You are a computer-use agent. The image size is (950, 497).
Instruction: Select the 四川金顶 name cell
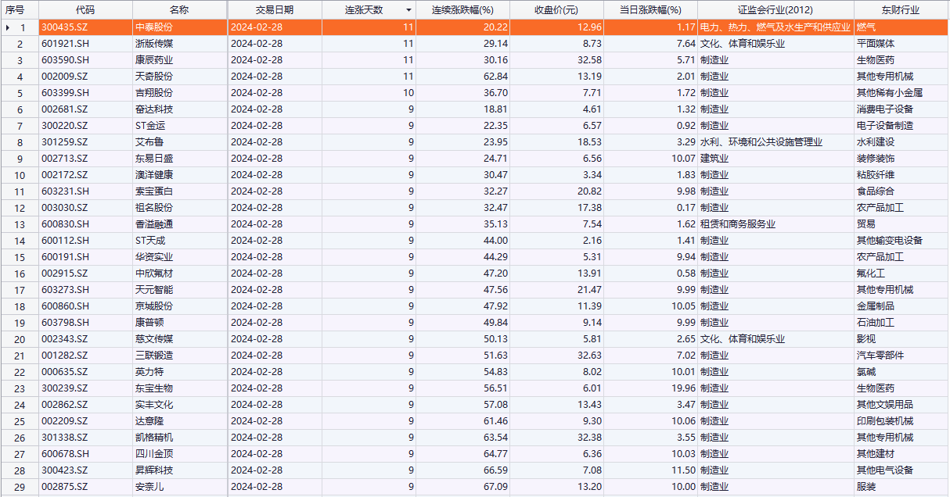pos(153,454)
